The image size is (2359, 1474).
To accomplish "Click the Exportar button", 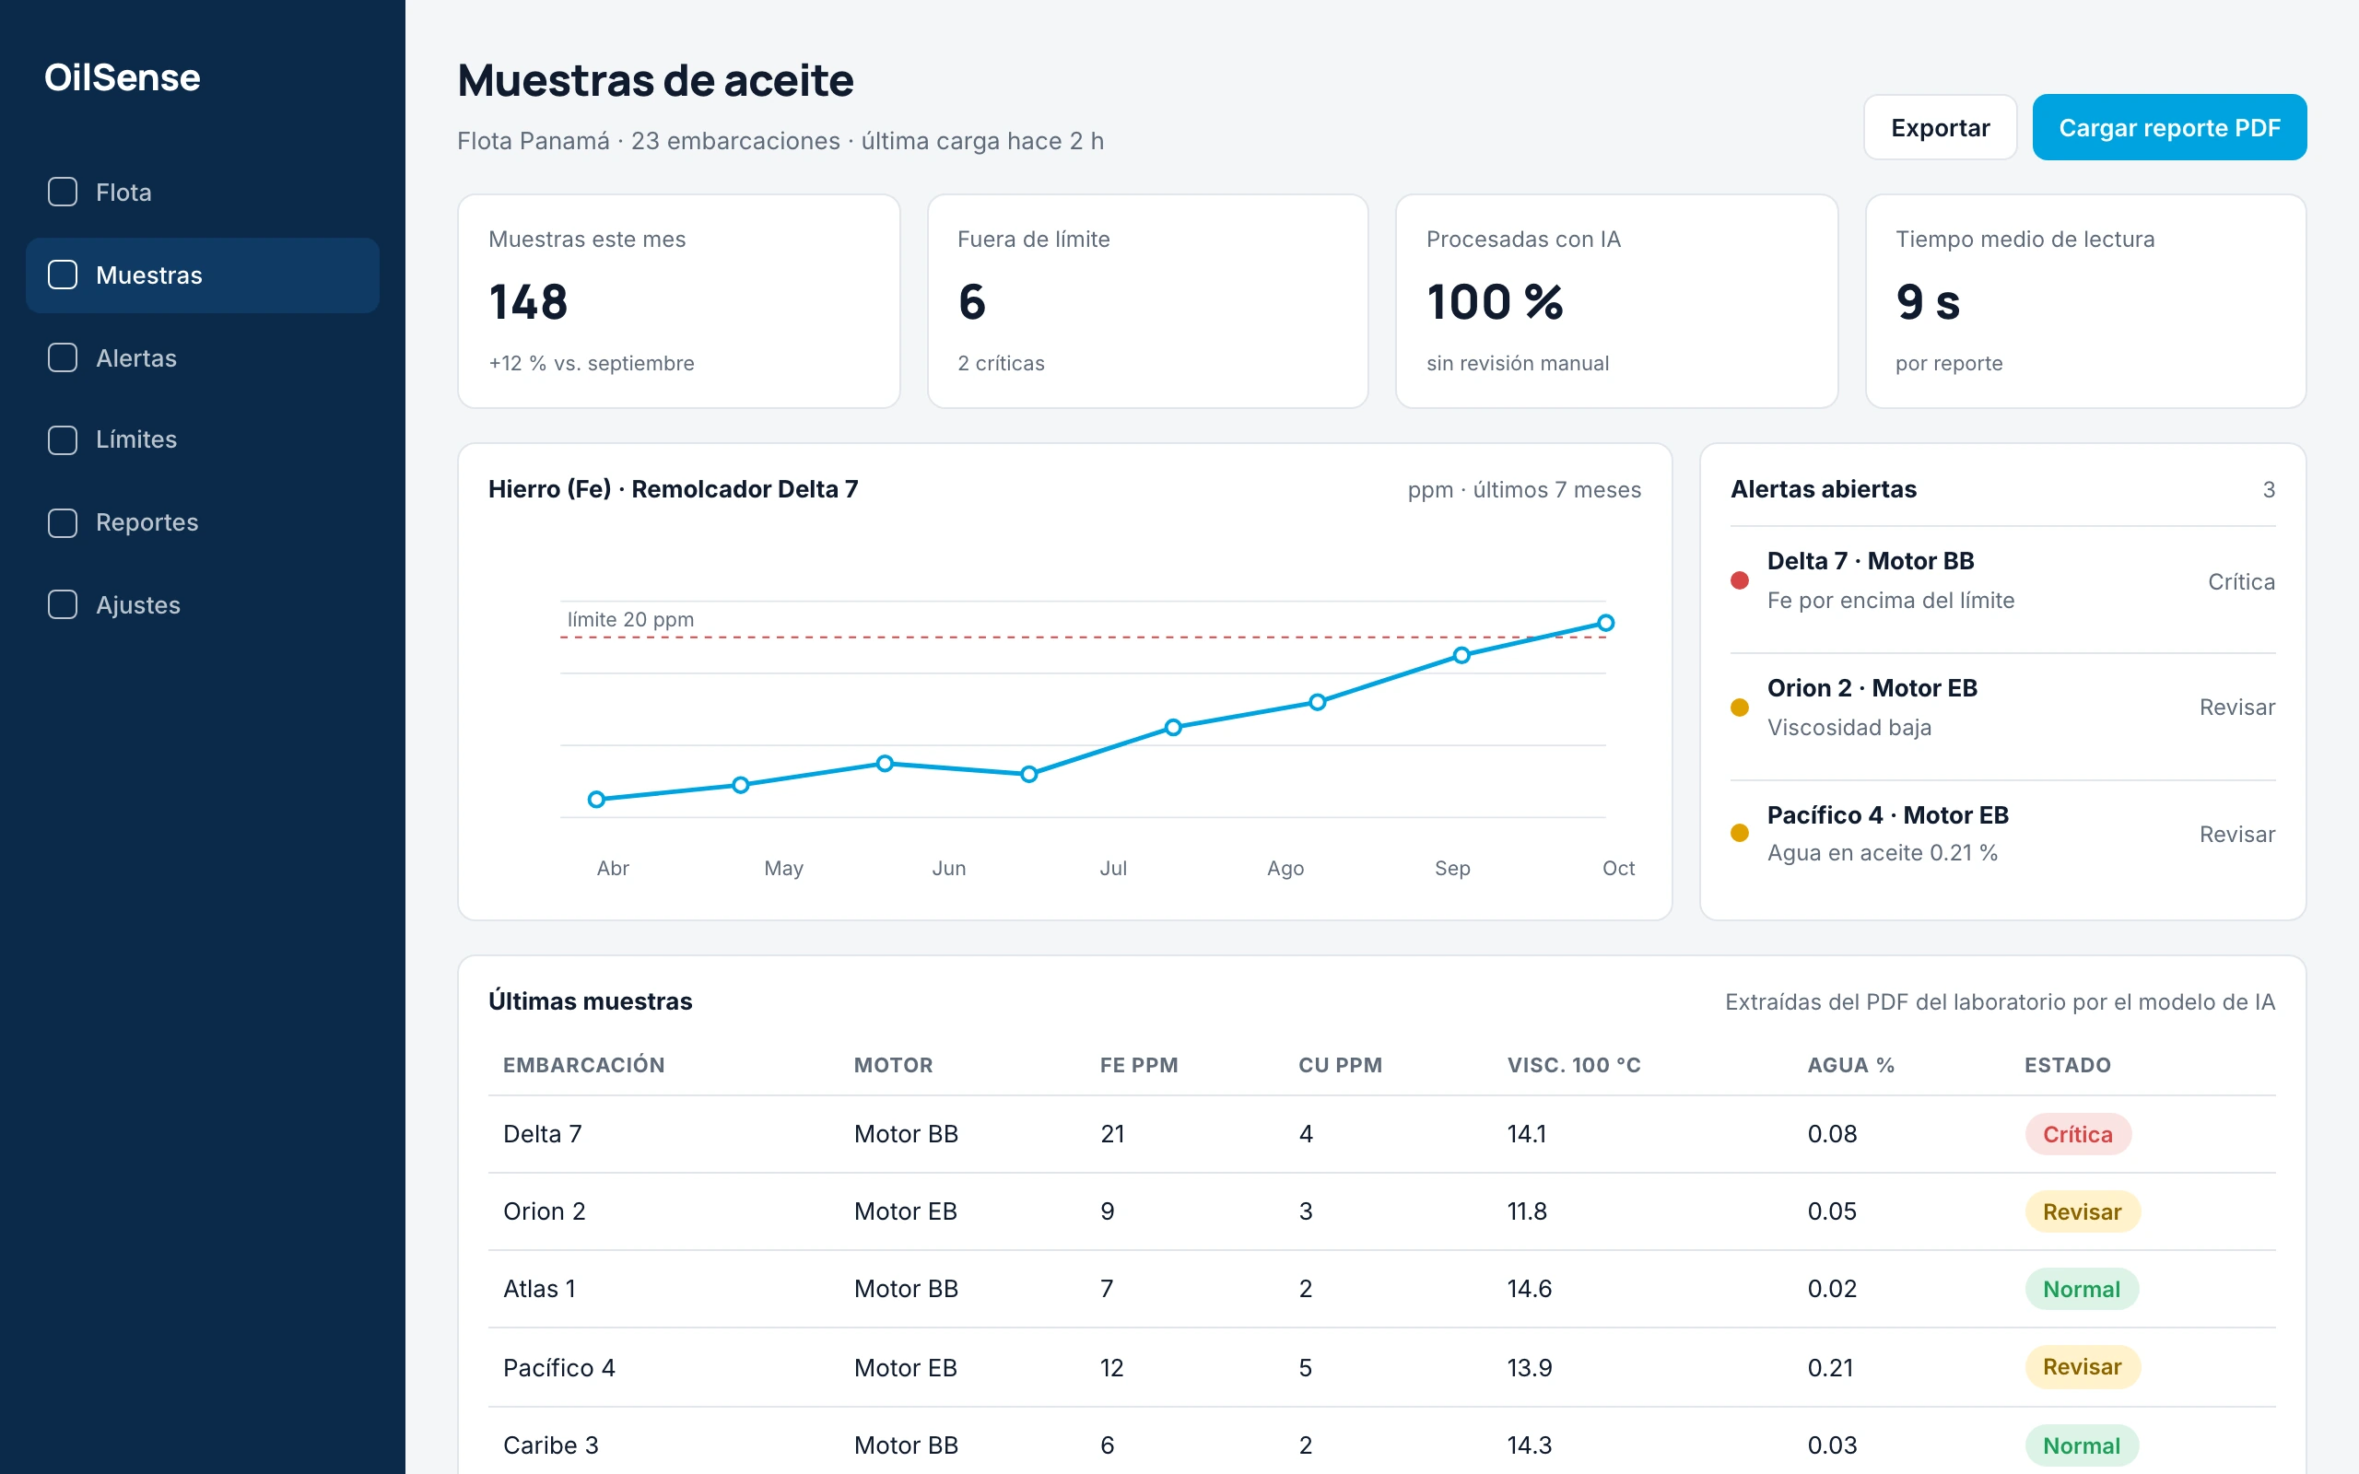I will coord(1940,127).
